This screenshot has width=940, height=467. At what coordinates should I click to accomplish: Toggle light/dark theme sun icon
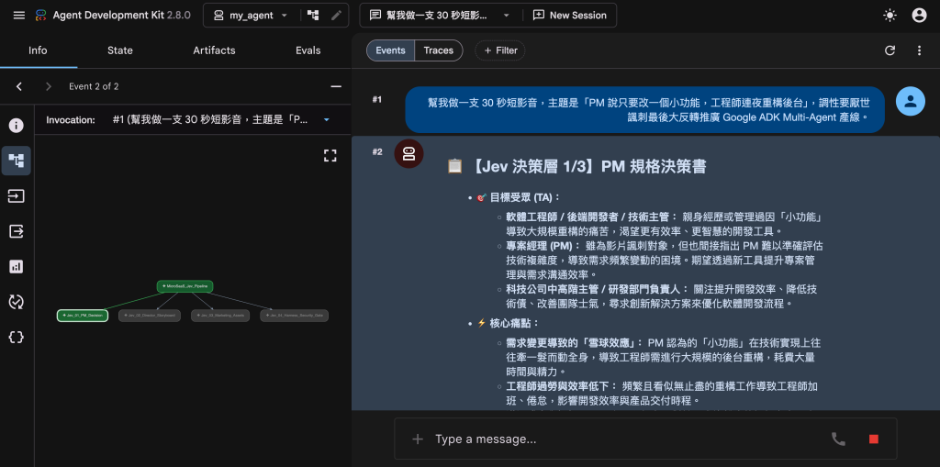coord(890,15)
